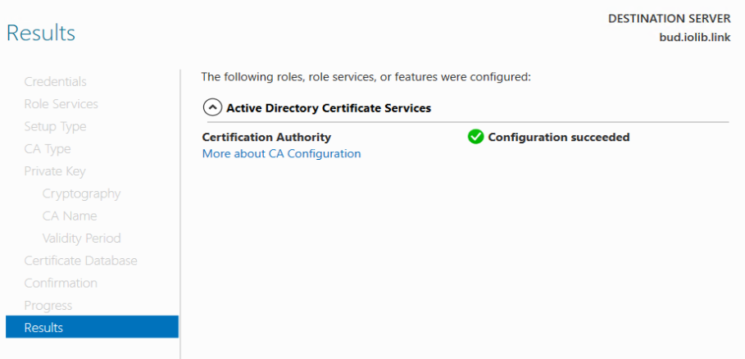Viewport: 745px width, 359px height.
Task: Select Progress step in sidebar
Action: pyautogui.click(x=48, y=306)
